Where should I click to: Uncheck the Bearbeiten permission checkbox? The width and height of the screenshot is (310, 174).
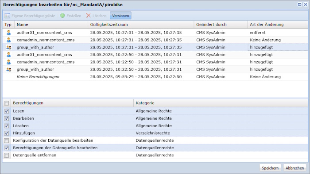(7, 118)
